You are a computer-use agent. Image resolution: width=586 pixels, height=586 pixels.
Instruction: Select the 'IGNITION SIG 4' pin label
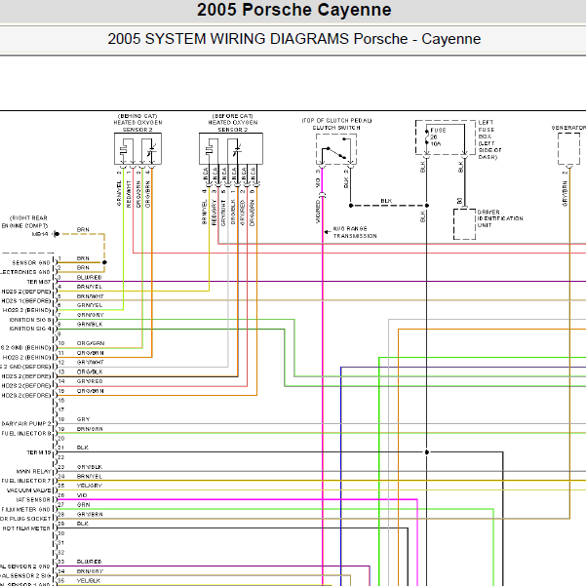coord(30,329)
